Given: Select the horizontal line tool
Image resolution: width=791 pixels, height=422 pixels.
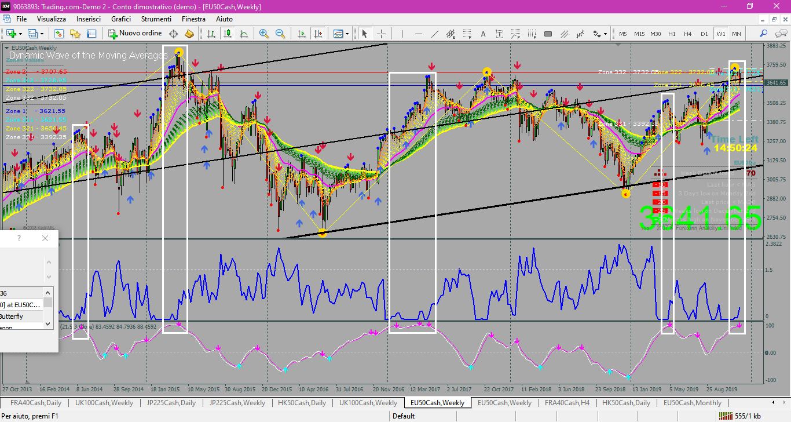Looking at the screenshot, I should [418, 34].
